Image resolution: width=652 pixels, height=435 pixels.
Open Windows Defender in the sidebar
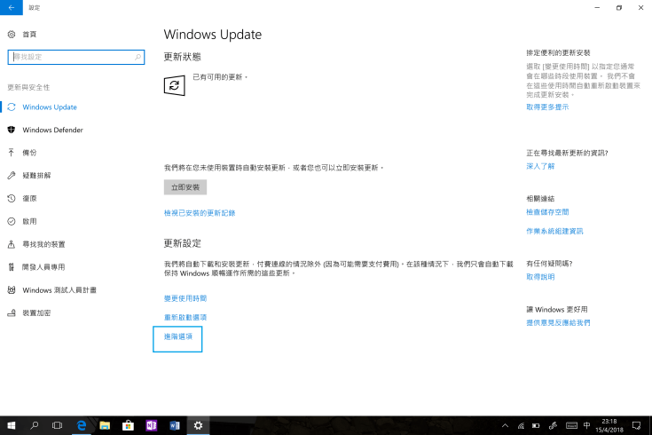[x=52, y=130]
